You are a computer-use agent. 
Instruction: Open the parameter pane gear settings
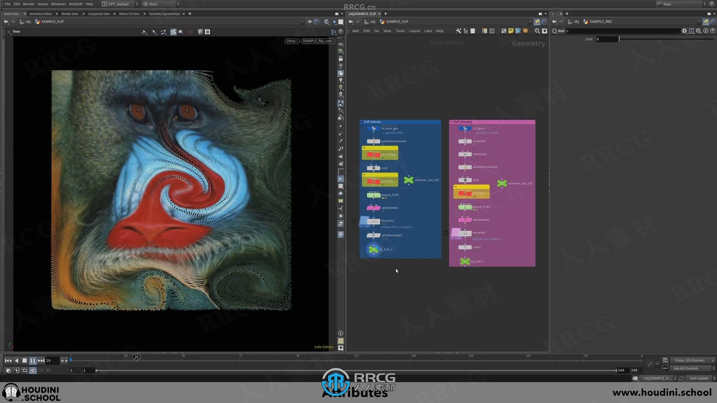click(684, 31)
